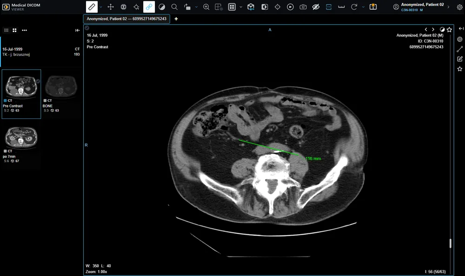Go to next series arrow in viewport
The height and width of the screenshot is (276, 465).
click(433, 29)
